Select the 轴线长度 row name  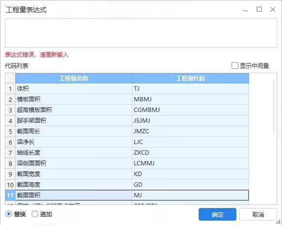(74, 152)
